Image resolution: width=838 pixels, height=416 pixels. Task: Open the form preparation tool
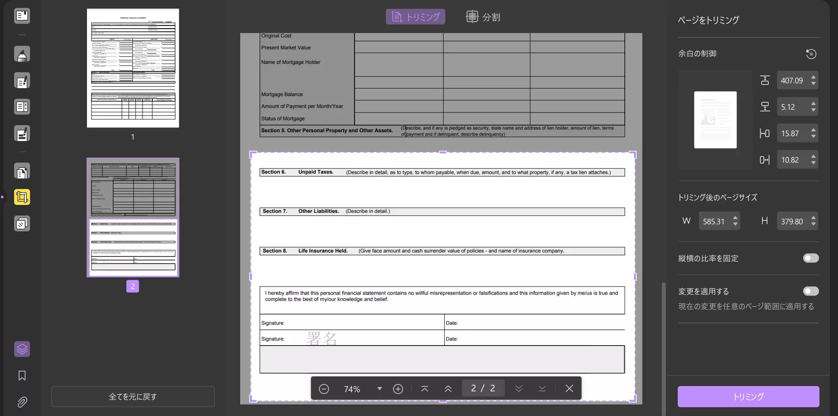[x=22, y=107]
